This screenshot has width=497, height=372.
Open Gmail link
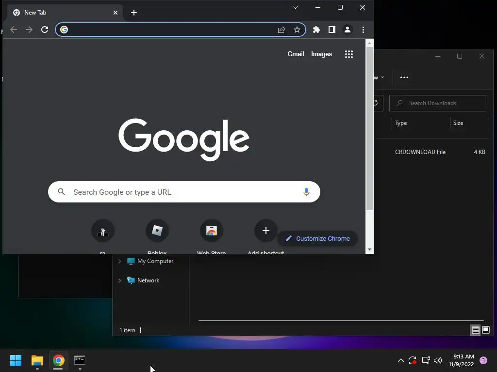[296, 54]
